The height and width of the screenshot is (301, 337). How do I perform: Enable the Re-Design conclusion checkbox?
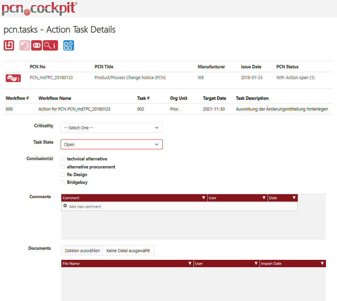63,174
